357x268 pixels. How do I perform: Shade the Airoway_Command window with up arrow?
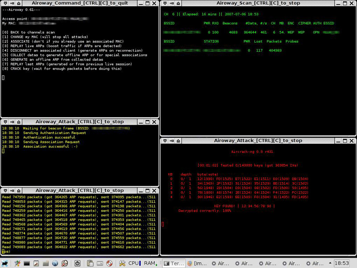[x=19, y=3]
